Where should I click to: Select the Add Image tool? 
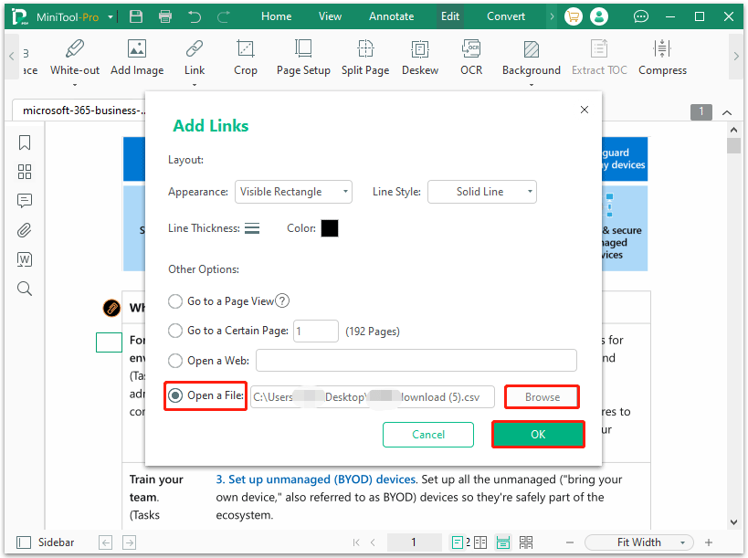(137, 58)
